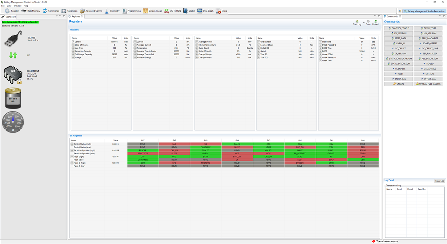
Task: Send the RESET_DATA command
Action: (399, 38)
